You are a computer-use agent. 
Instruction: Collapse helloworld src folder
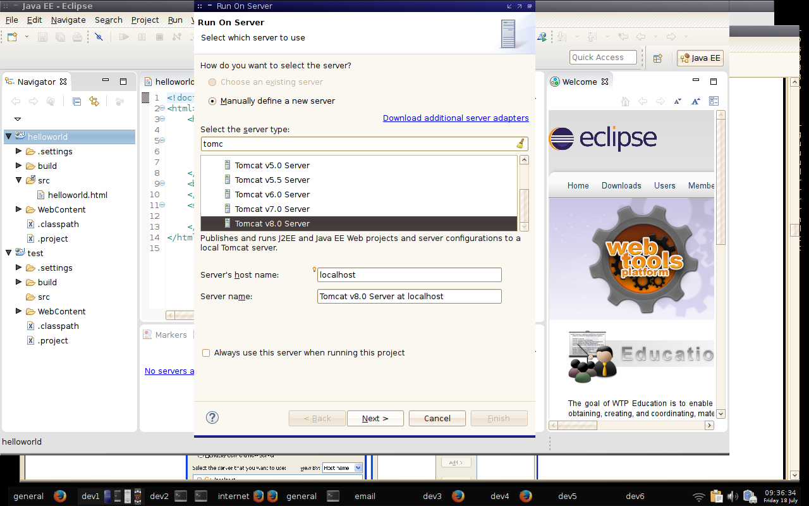pyautogui.click(x=19, y=180)
